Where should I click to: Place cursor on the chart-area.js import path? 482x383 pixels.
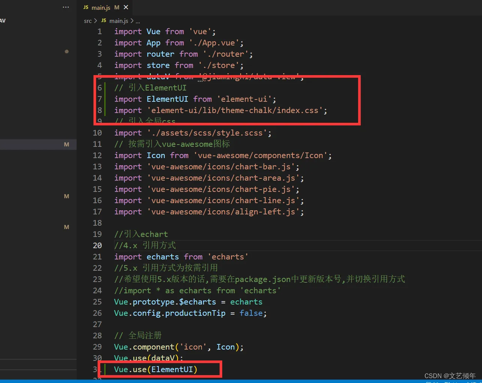pyautogui.click(x=223, y=178)
